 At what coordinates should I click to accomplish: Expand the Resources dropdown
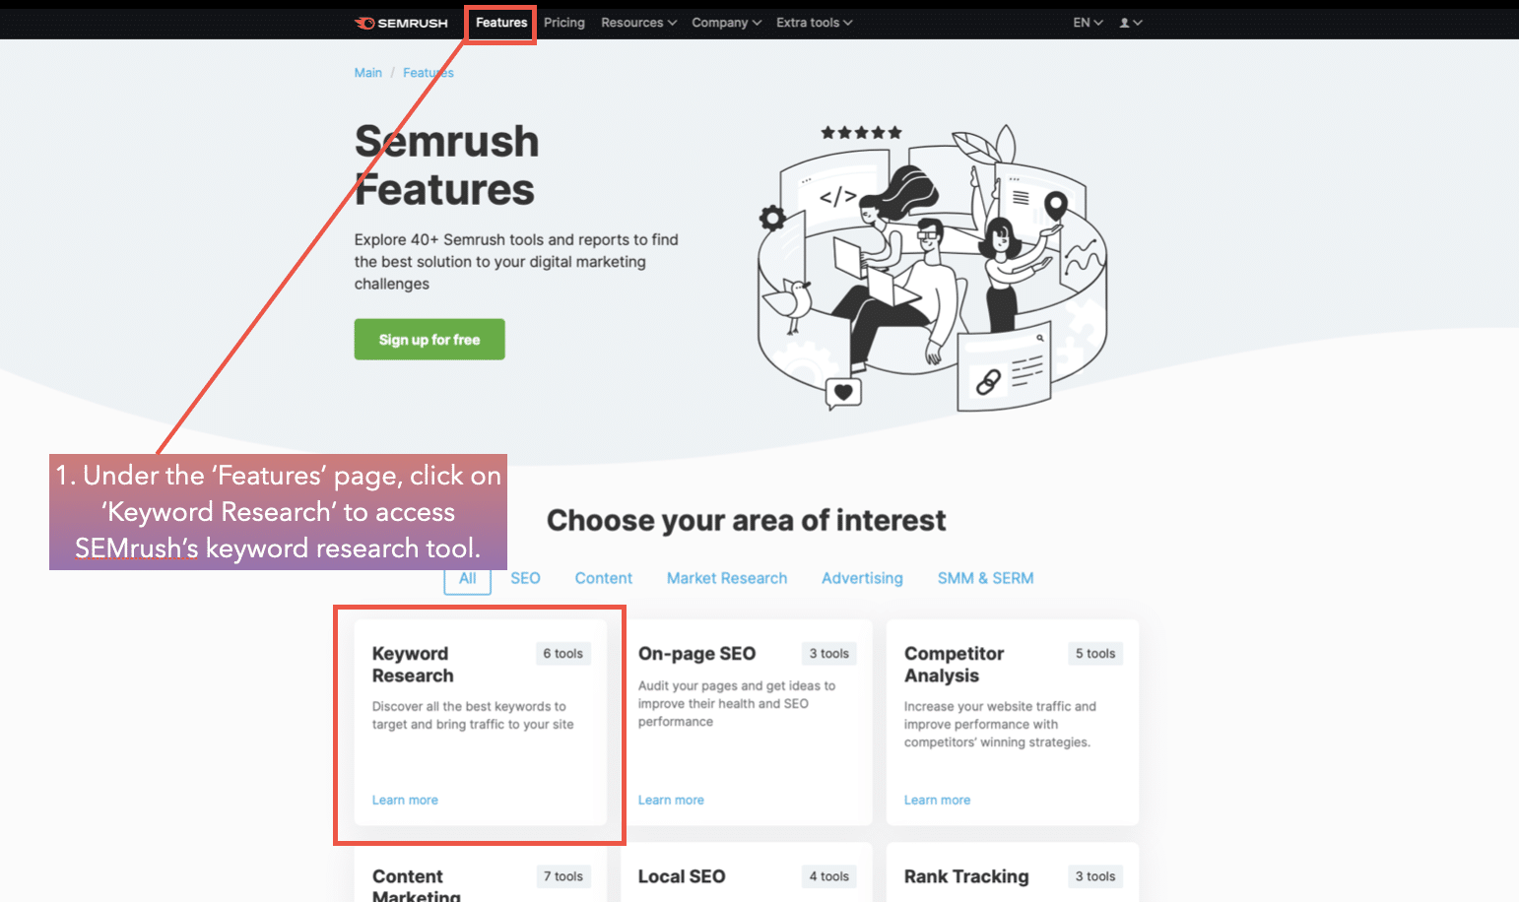(639, 23)
